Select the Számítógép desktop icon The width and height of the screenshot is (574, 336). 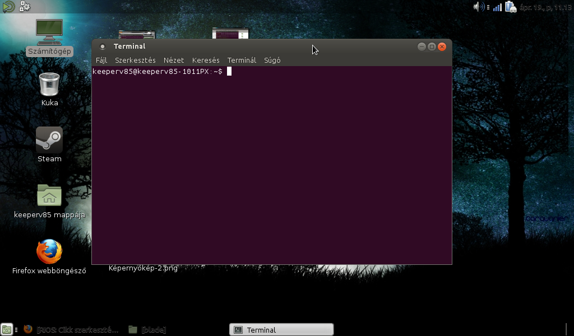[49, 38]
